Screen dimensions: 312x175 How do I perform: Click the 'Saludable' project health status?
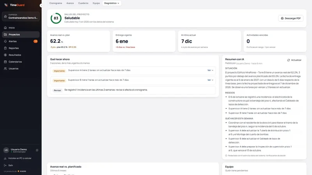pos(72,18)
